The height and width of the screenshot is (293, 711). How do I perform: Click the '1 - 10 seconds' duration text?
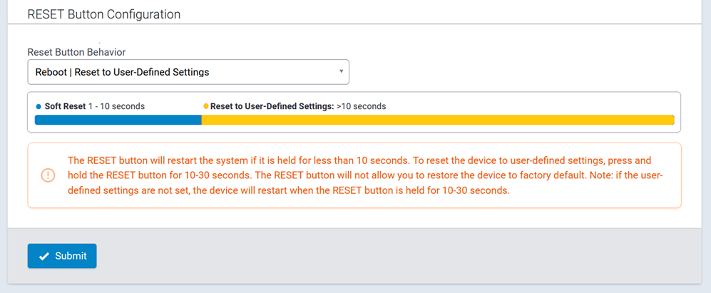pyautogui.click(x=116, y=106)
